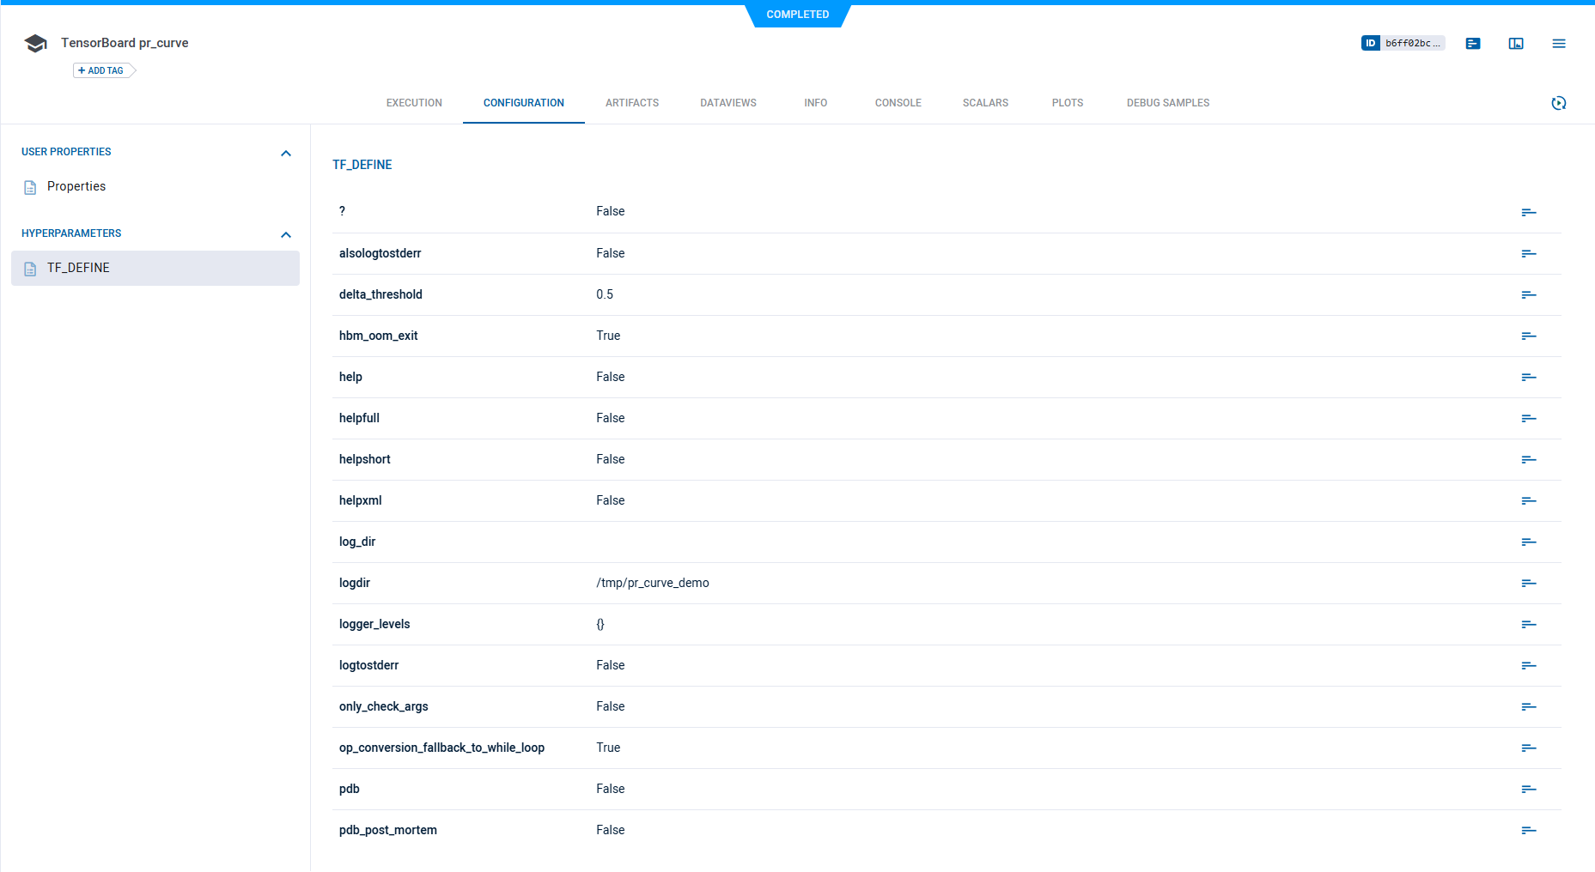Switch to the Execution tab
This screenshot has height=872, width=1595.
tap(414, 103)
